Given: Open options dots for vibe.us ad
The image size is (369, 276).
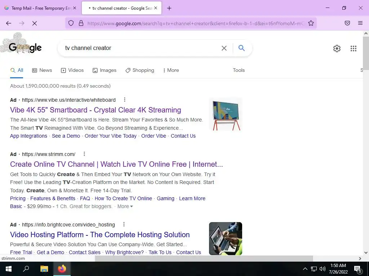Looking at the screenshot, I should [x=125, y=100].
